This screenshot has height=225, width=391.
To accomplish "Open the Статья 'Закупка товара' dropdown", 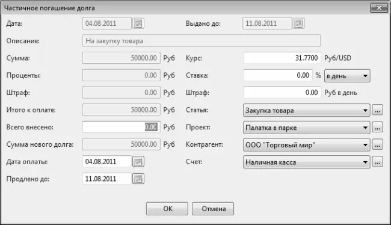I will 306,110.
